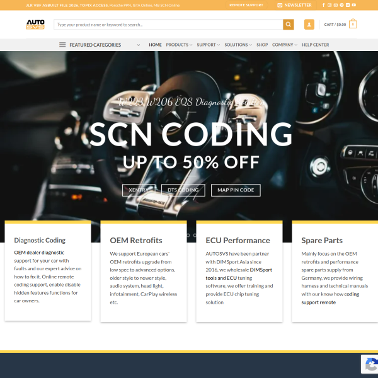Click the 'W223 W206 EQS Diagnostic Solution' script text
This screenshot has width=378, height=378.
pyautogui.click(x=191, y=102)
